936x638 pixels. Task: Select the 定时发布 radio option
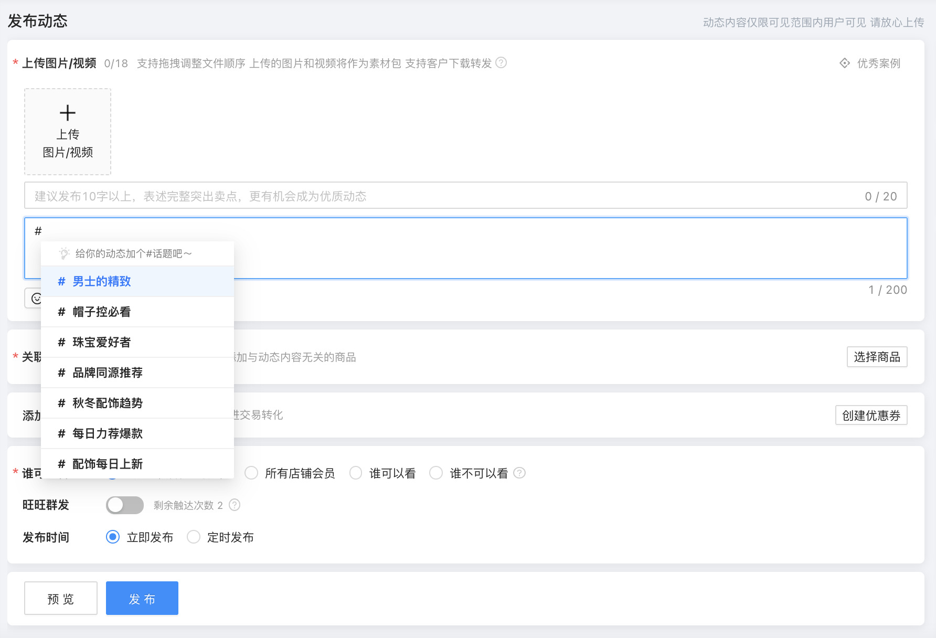pos(194,537)
